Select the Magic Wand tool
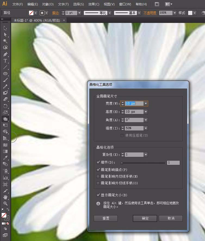Screen dimensions: 205x241 click(x=5, y=41)
